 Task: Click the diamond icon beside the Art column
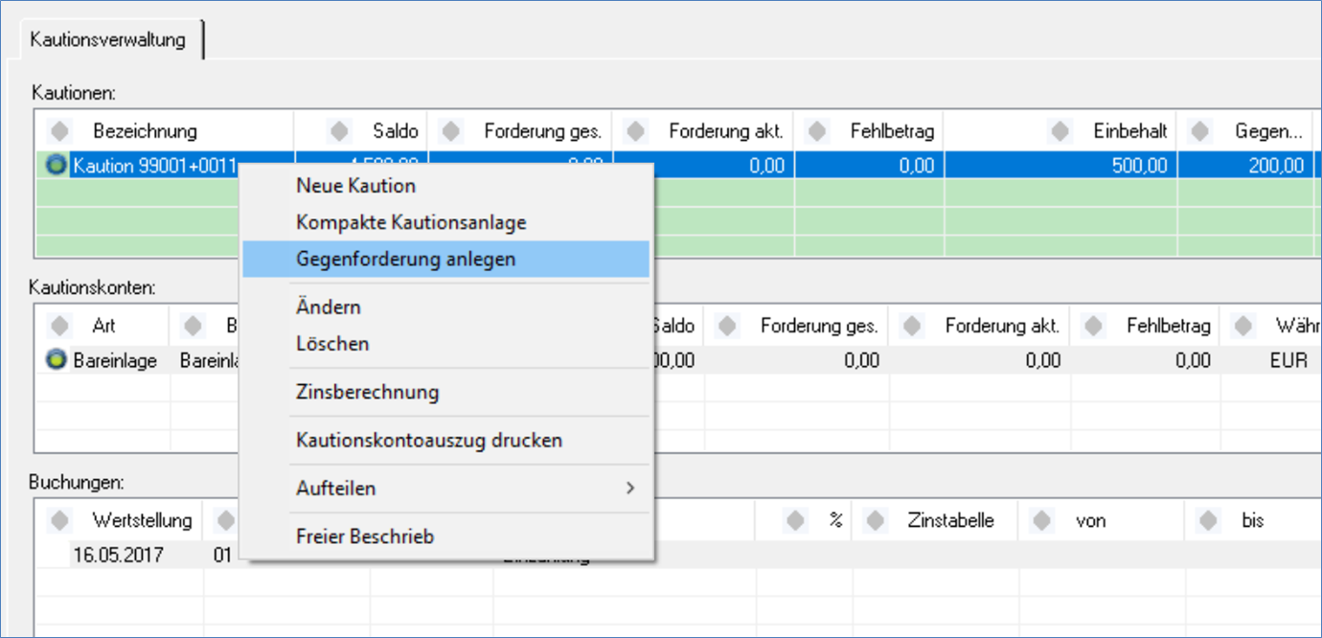point(60,326)
